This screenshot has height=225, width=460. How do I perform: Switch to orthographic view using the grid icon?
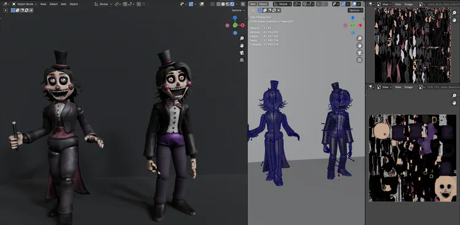(242, 60)
